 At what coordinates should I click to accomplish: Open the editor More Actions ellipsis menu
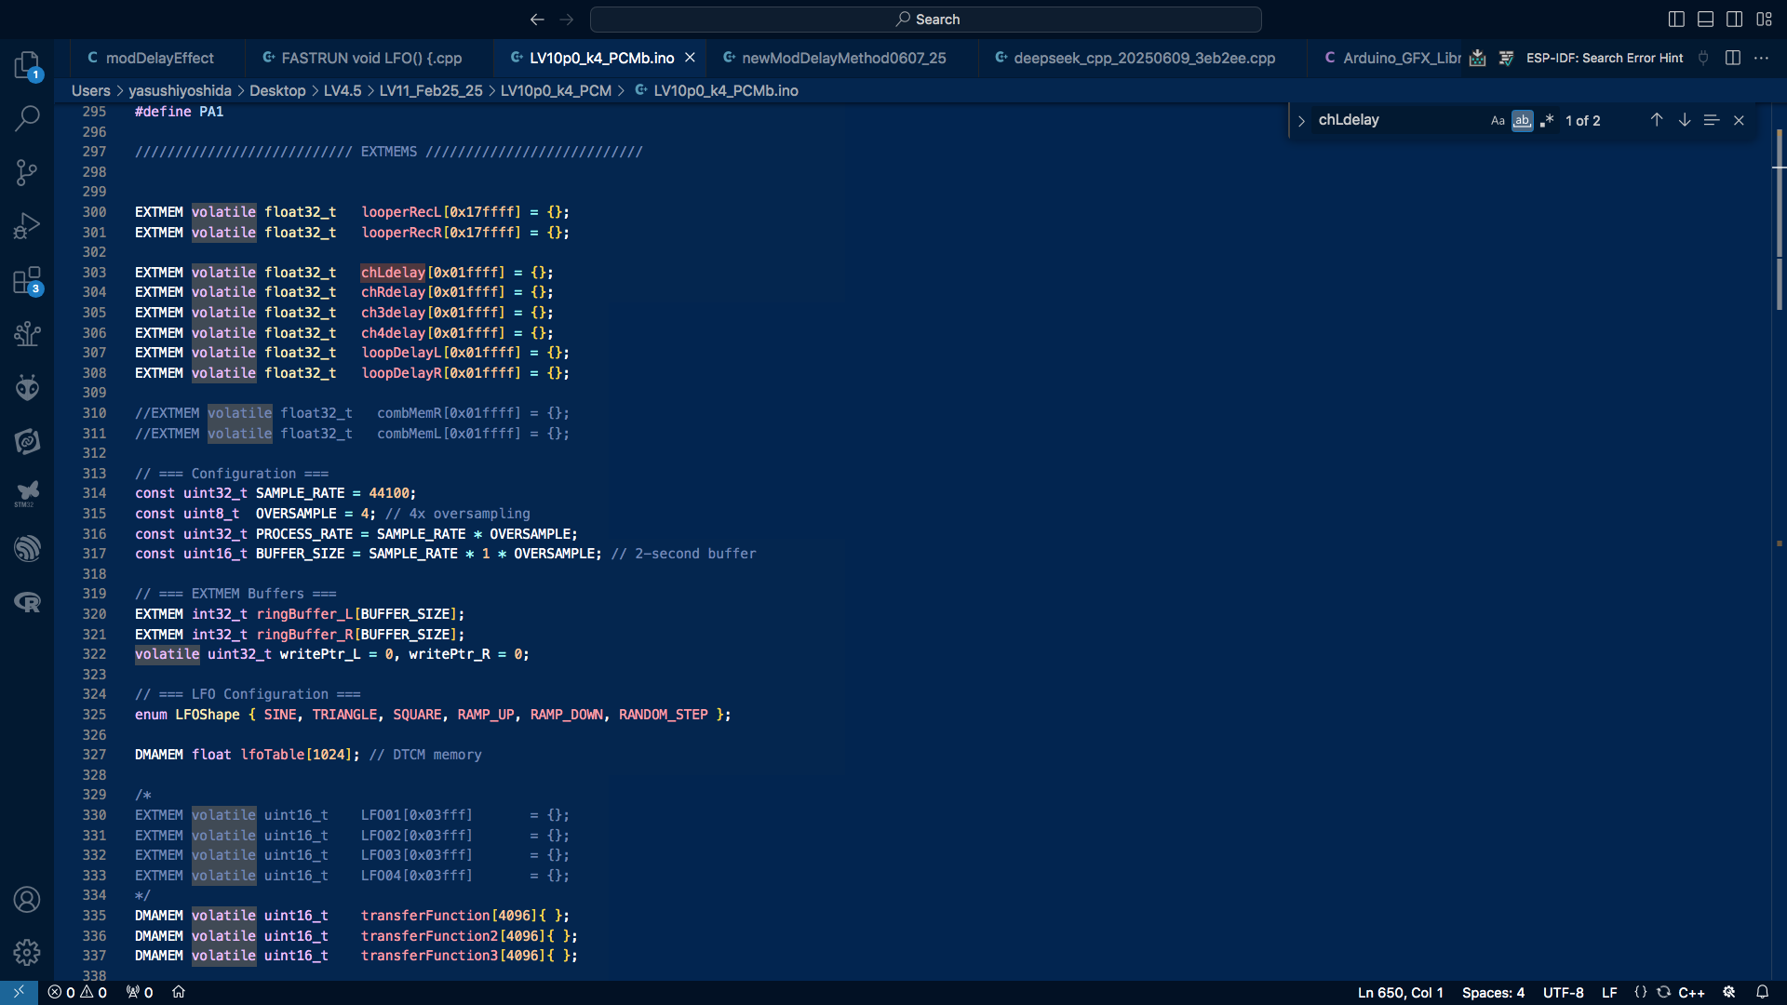(x=1761, y=58)
